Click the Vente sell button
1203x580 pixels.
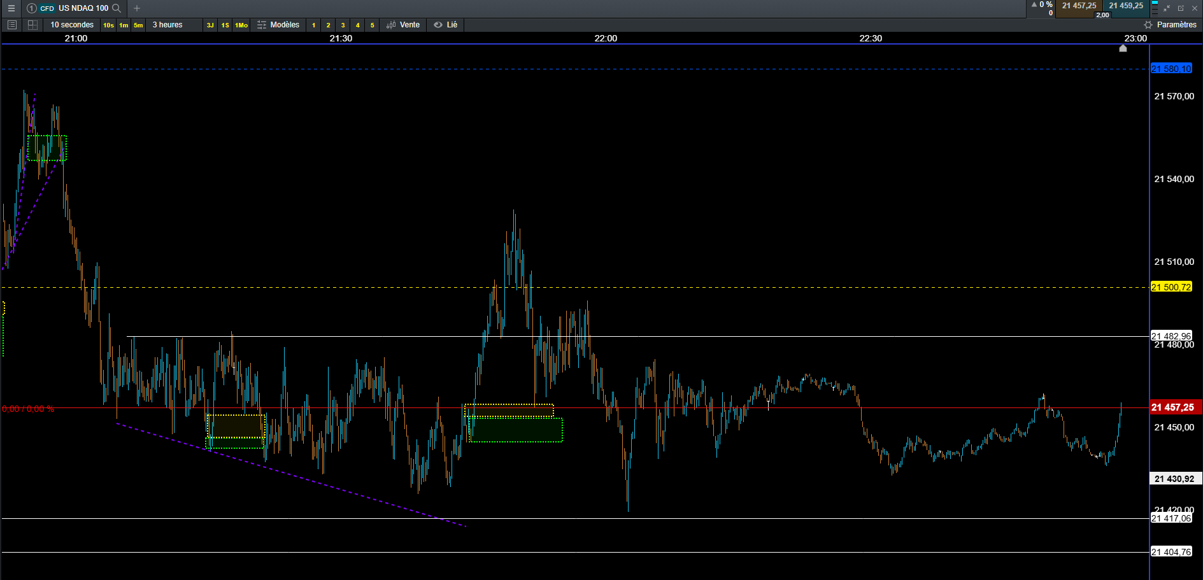[x=403, y=25]
